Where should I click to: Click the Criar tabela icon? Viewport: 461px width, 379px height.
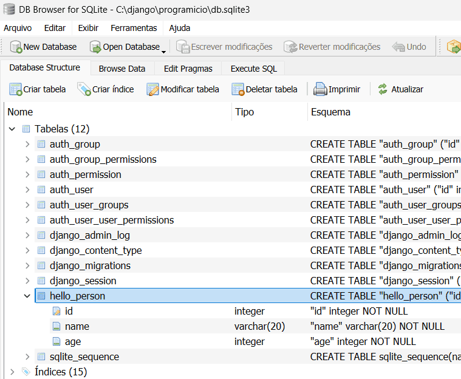(16, 89)
